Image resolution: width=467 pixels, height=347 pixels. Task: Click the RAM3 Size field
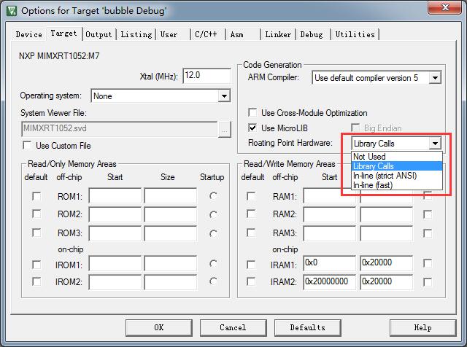point(386,233)
